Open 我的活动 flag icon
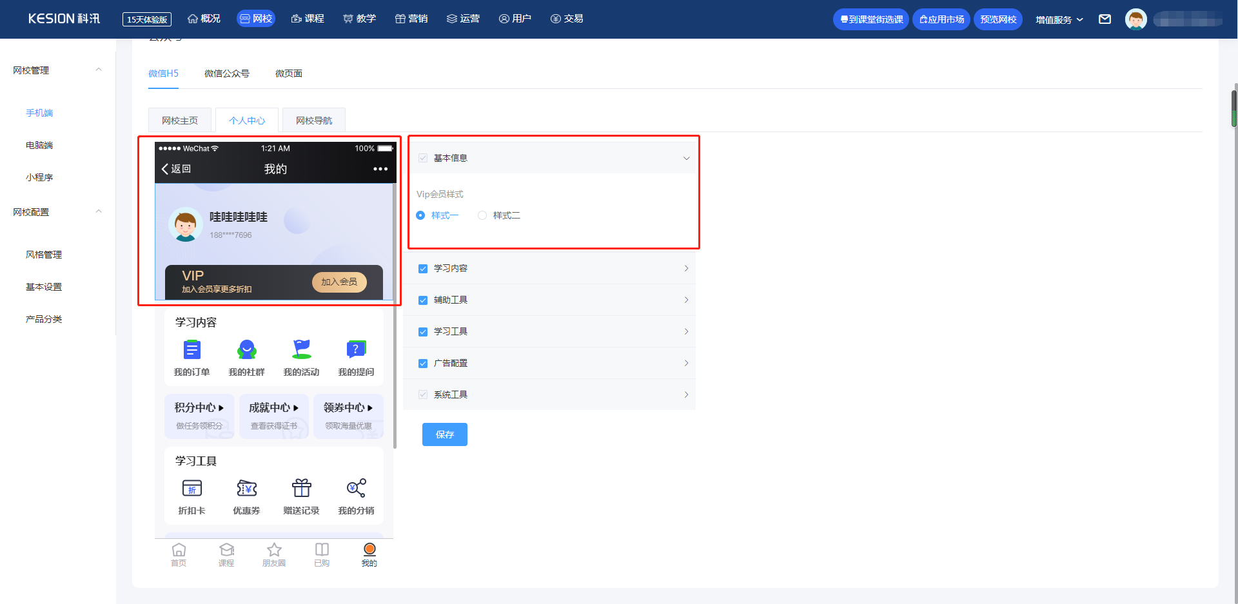The image size is (1238, 604). 301,350
